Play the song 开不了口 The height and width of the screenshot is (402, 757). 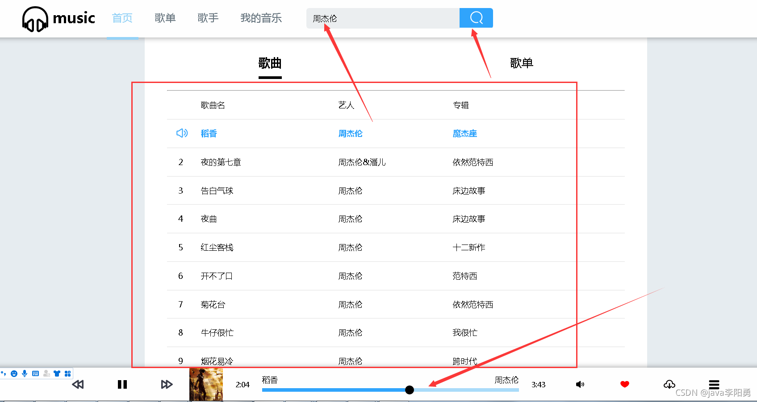click(x=217, y=276)
